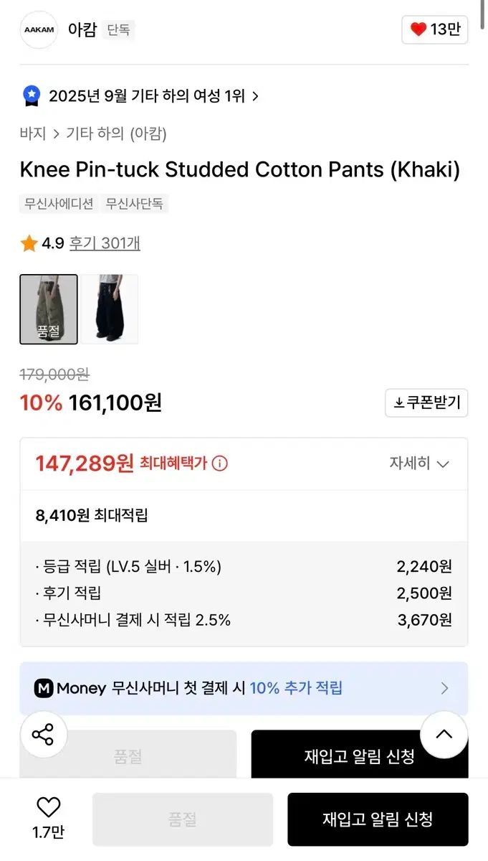Click the share icon button

click(44, 734)
